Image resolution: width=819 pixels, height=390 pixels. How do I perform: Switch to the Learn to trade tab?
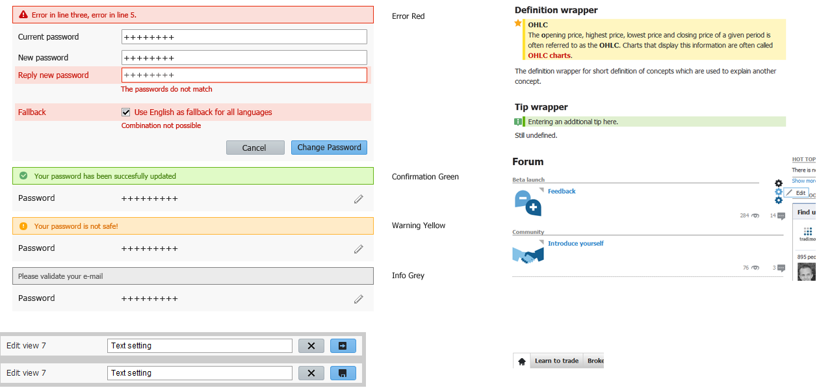(x=556, y=361)
